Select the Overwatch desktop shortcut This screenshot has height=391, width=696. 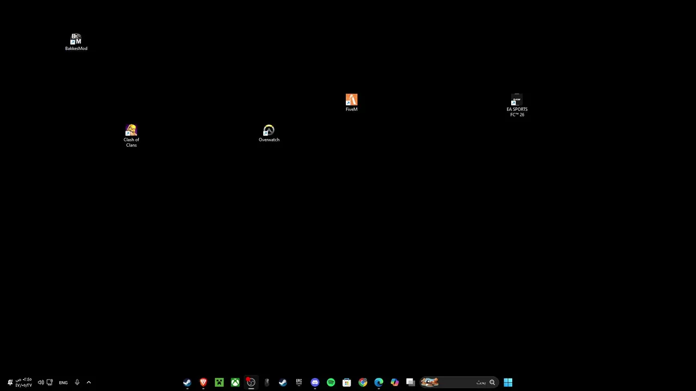pyautogui.click(x=269, y=133)
